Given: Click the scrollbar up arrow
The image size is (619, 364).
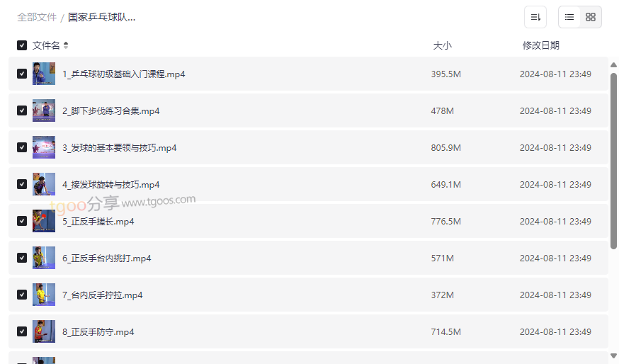Looking at the screenshot, I should 613,64.
